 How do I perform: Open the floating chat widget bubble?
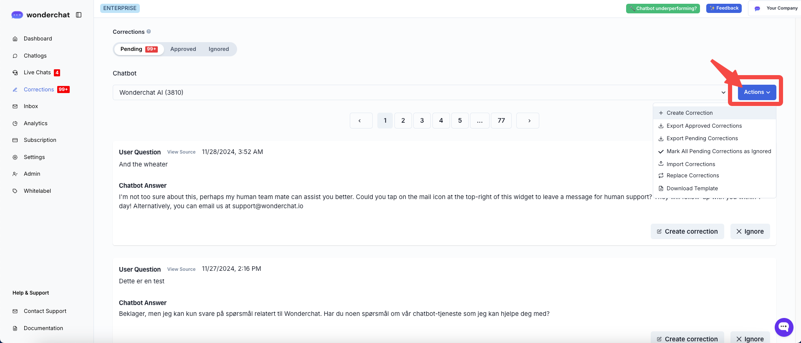[x=783, y=327]
